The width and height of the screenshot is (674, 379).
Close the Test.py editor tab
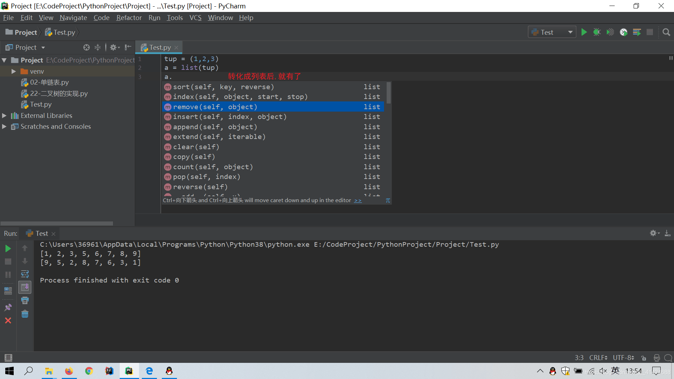[x=176, y=47]
